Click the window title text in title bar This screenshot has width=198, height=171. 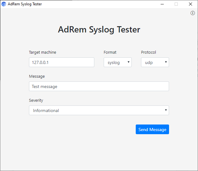(x=25, y=4)
